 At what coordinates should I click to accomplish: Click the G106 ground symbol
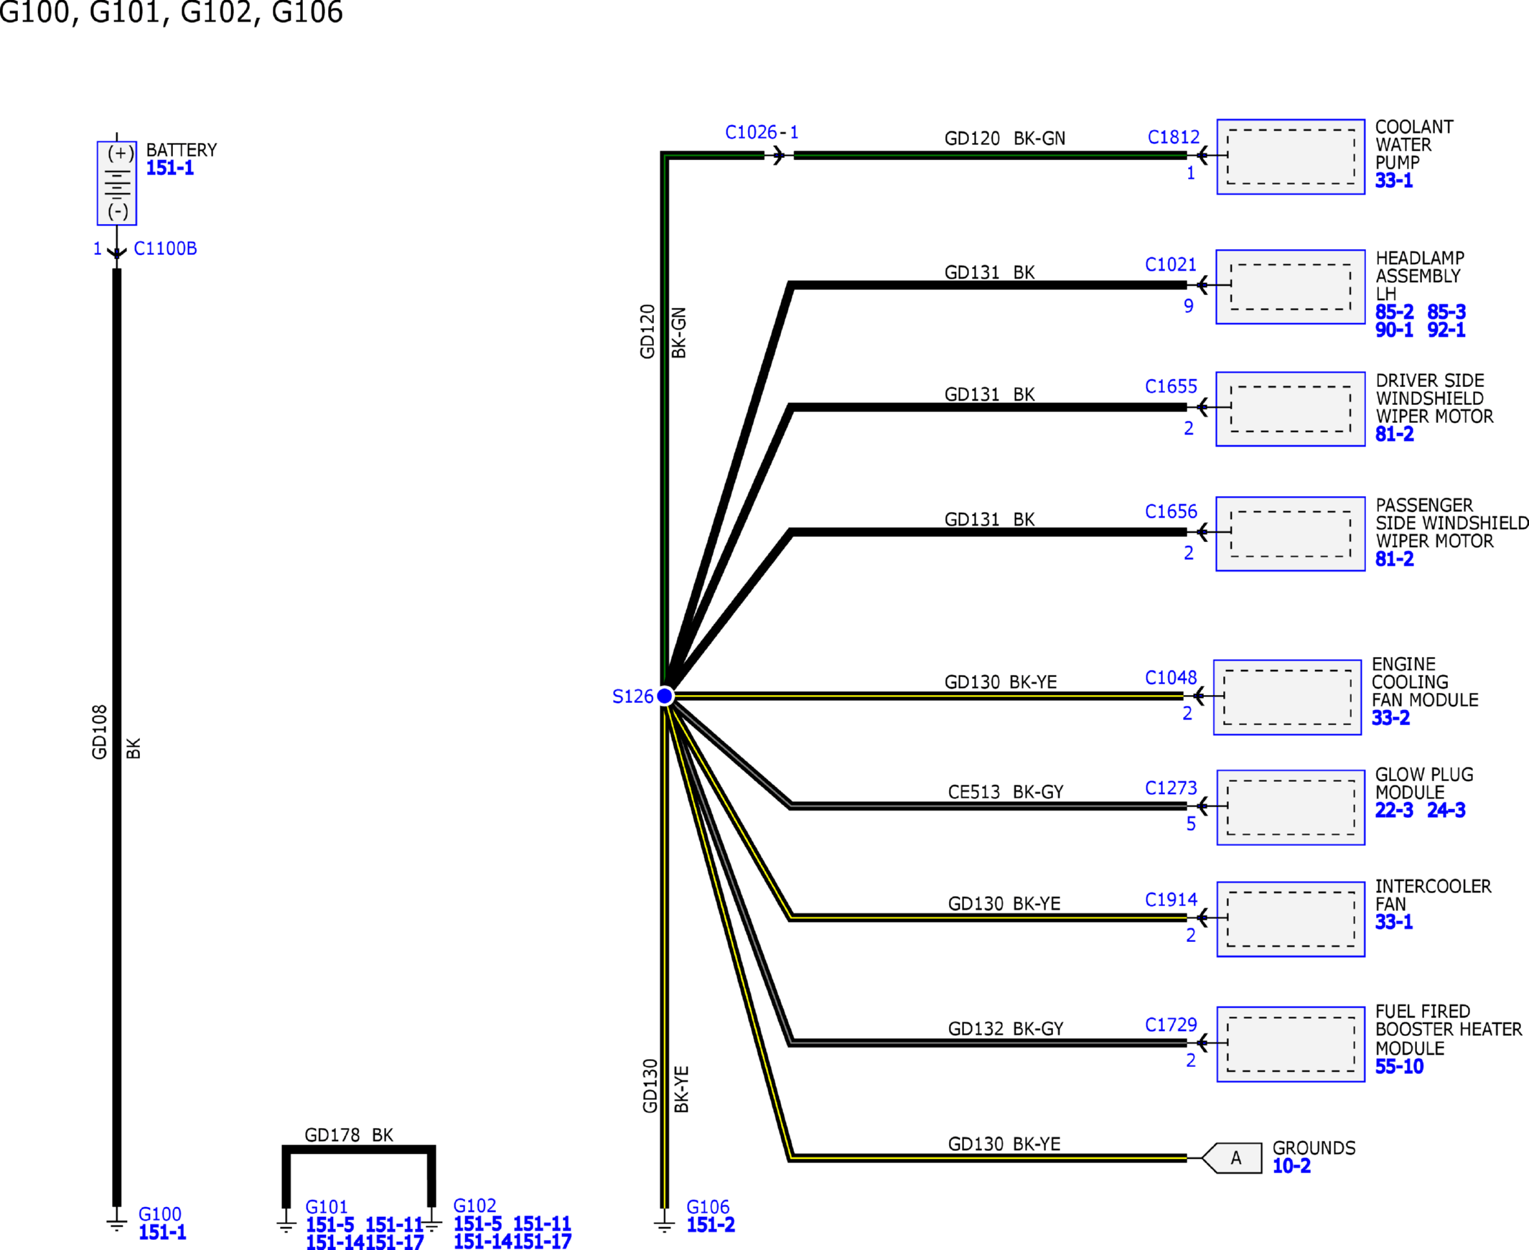tap(665, 1224)
